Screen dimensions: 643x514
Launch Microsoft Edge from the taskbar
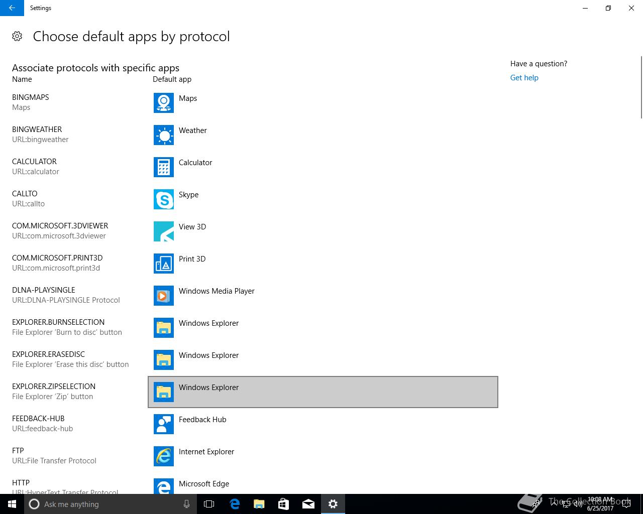pyautogui.click(x=235, y=504)
